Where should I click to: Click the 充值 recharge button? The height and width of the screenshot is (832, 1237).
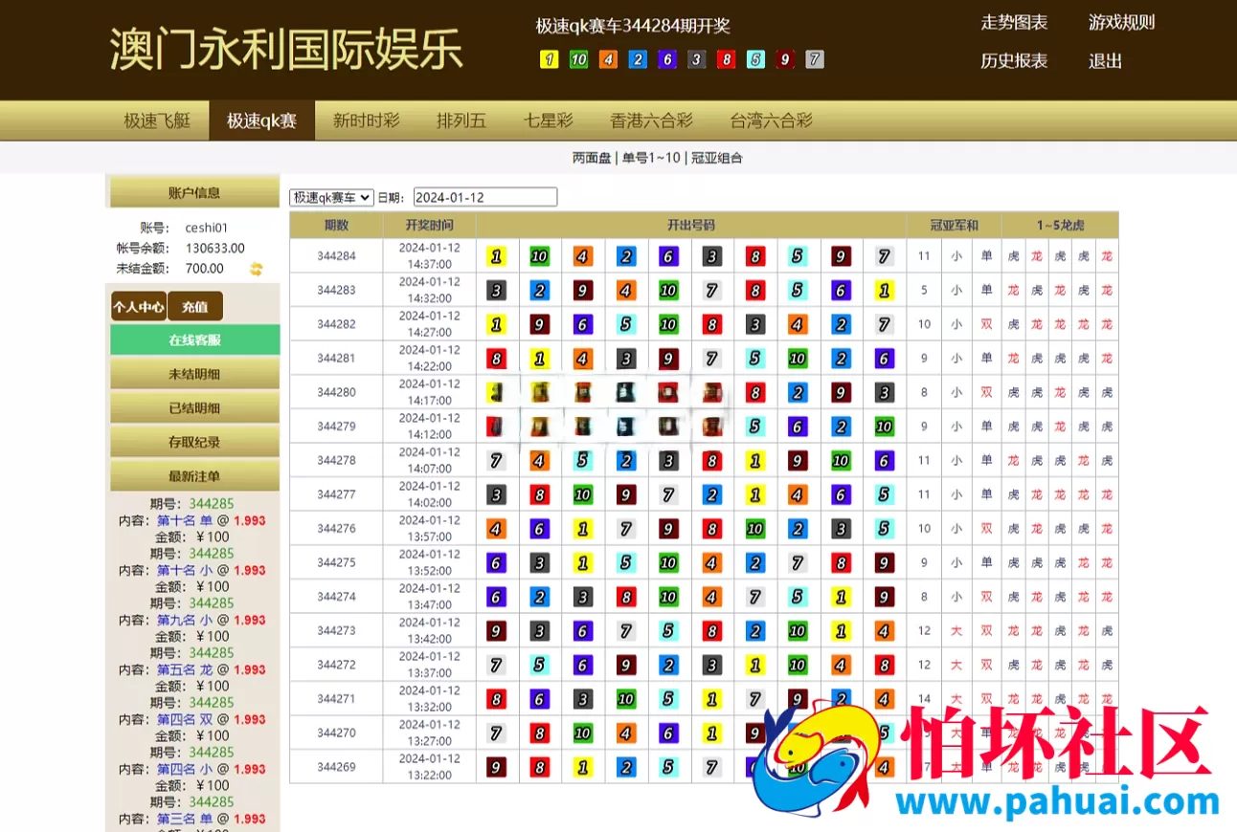195,306
